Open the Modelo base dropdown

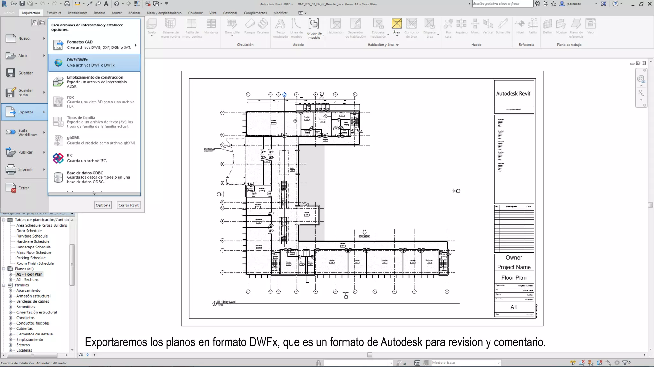[498, 363]
